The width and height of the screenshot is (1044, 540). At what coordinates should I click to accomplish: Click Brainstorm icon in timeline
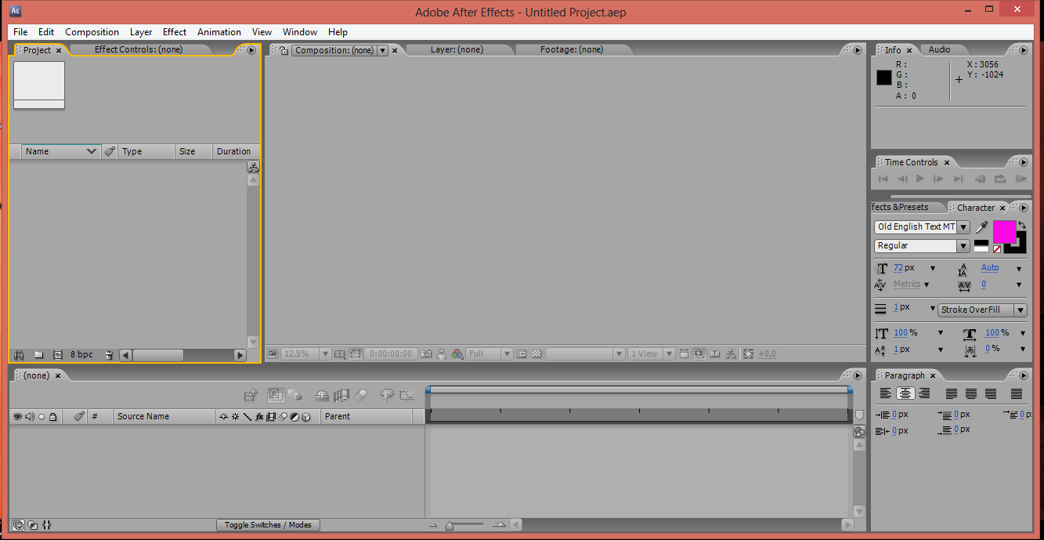point(387,396)
